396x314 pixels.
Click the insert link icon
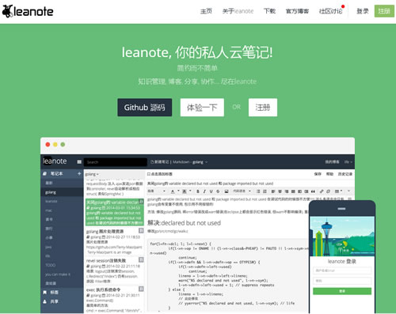322,191
